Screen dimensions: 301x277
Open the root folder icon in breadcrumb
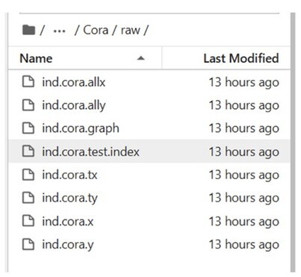[x=28, y=30]
